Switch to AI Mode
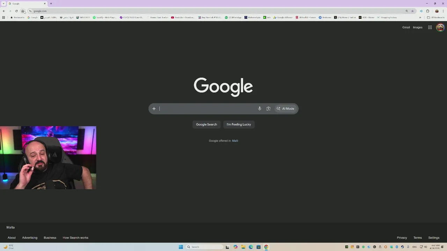 pos(286,108)
